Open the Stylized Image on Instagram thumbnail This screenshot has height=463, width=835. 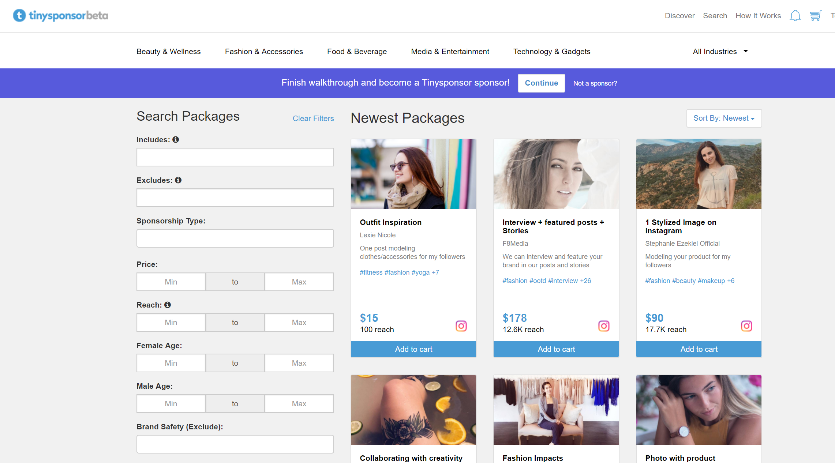click(699, 174)
